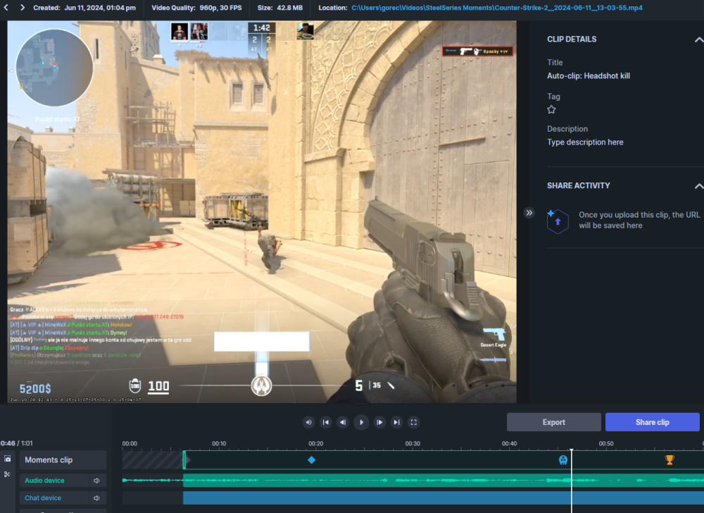Click the Export button
704x513 pixels.
pos(553,422)
